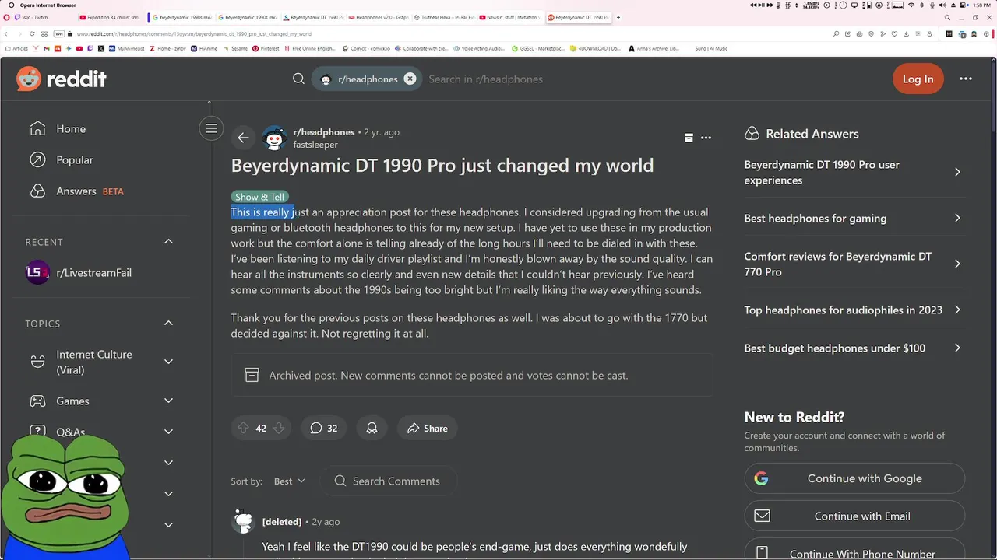Open 'Comfort reviews for Beyerdynamic DT 770 Pro'
Viewport: 997px width, 560px height.
click(x=853, y=264)
